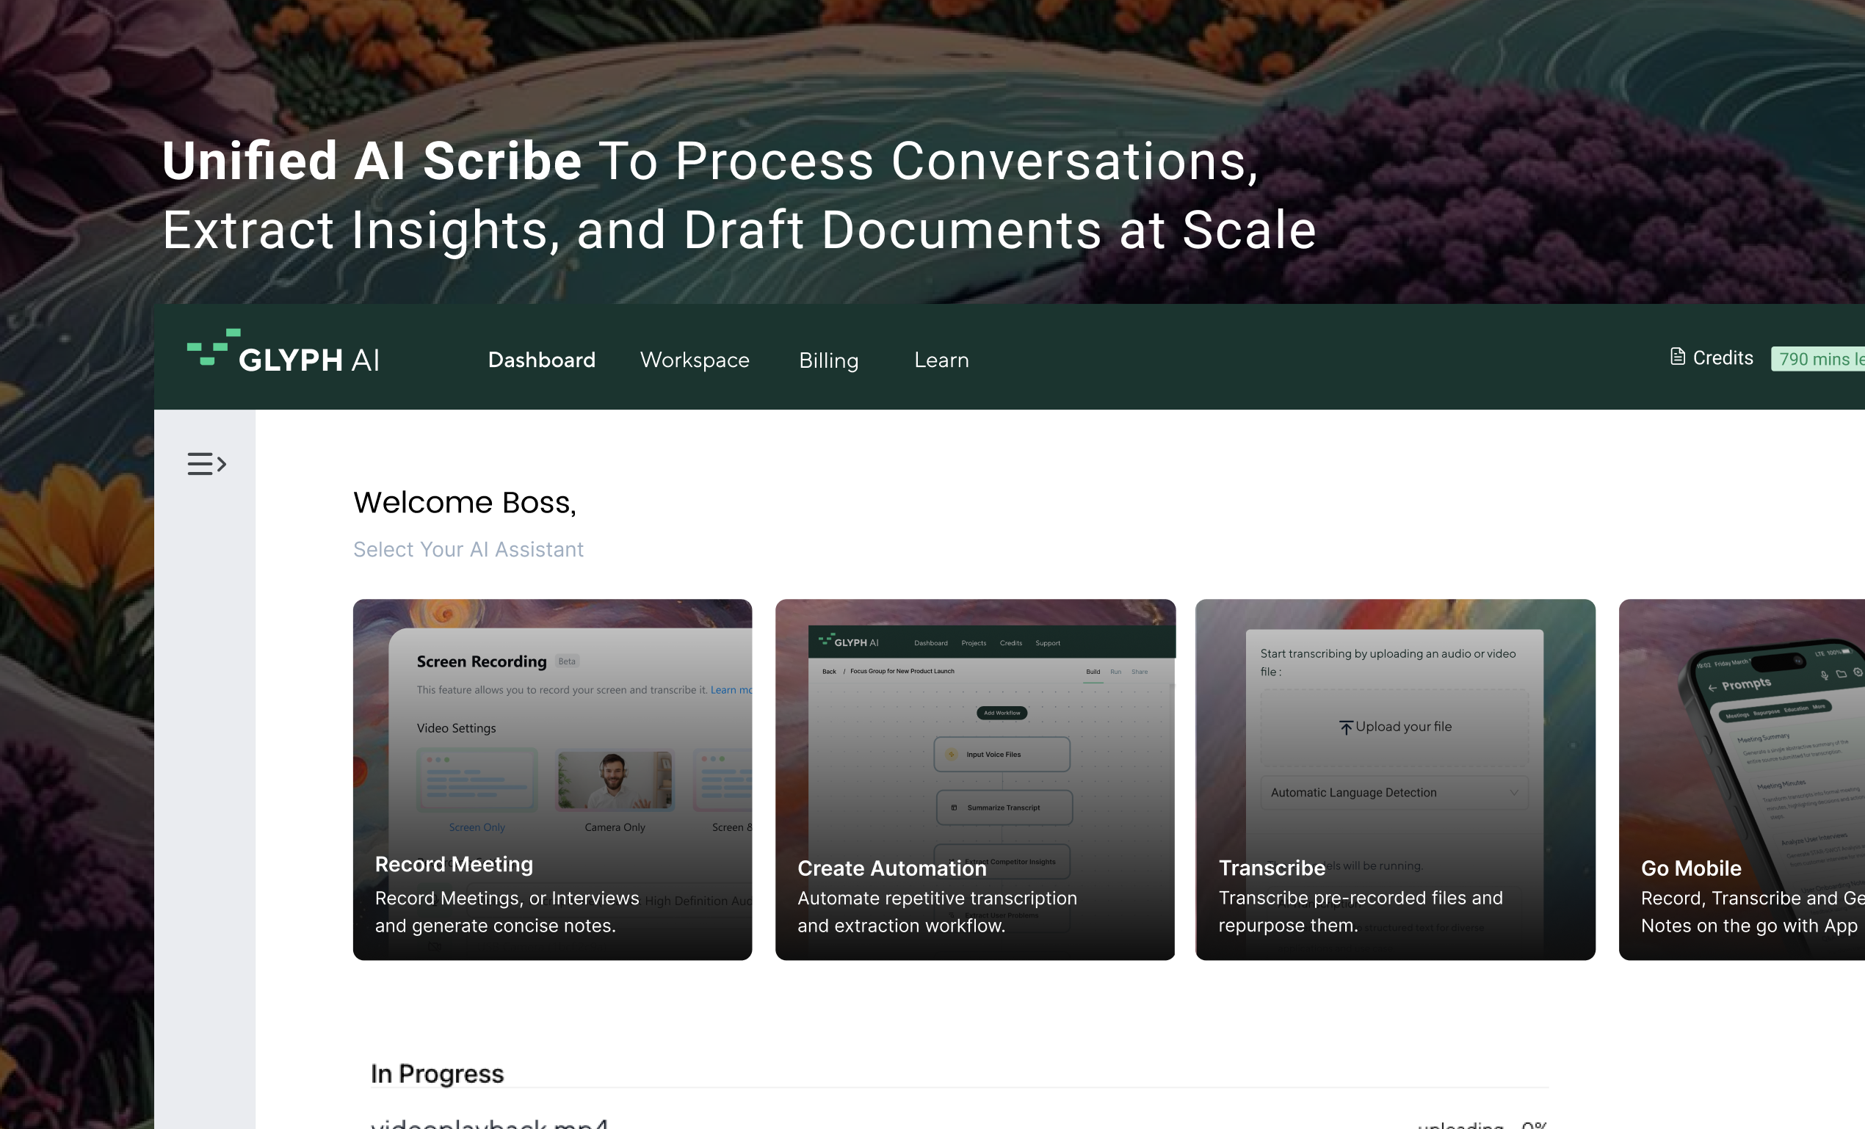Click the Upload your file arrow icon
Image resolution: width=1865 pixels, height=1129 pixels.
click(1345, 728)
